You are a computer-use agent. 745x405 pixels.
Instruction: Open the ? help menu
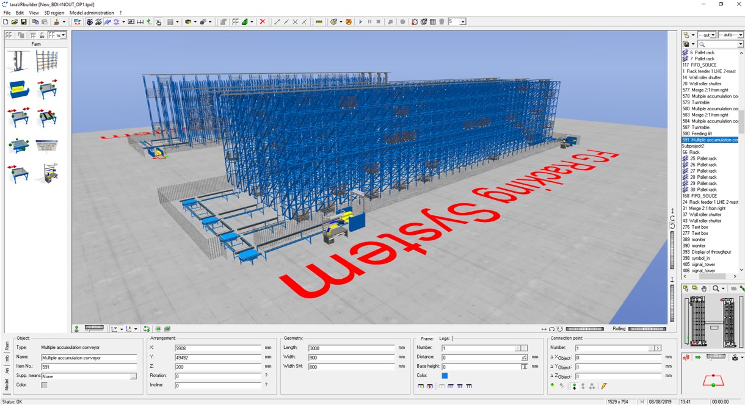point(120,13)
